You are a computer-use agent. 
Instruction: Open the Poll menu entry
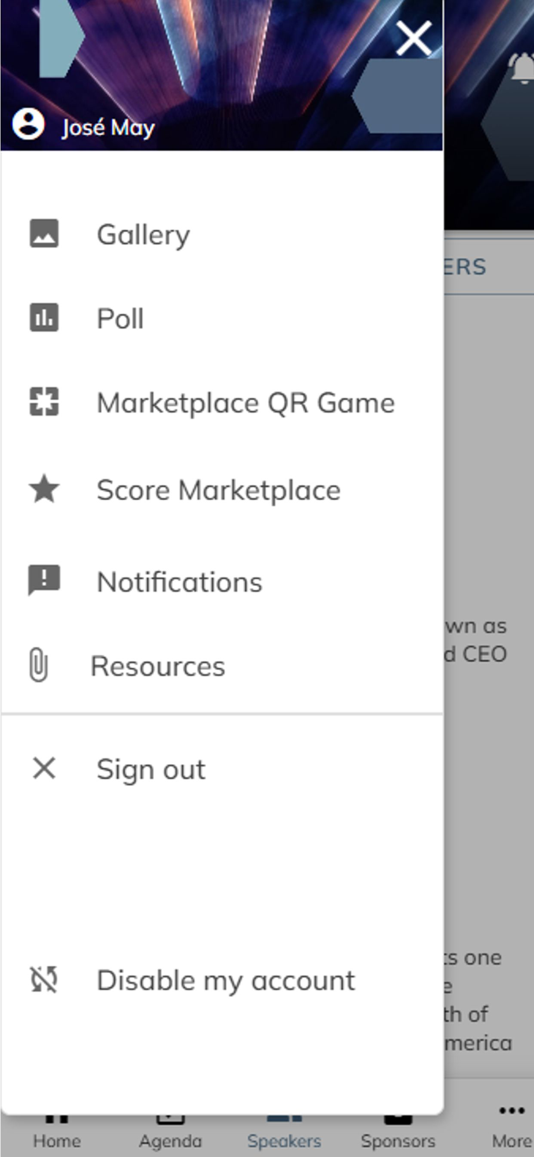click(120, 319)
